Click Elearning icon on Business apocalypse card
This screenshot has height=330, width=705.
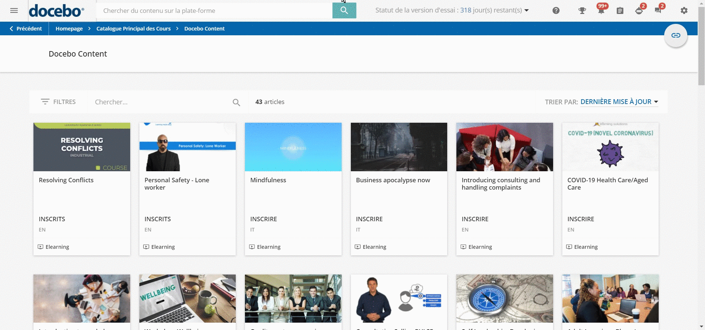[x=357, y=247]
